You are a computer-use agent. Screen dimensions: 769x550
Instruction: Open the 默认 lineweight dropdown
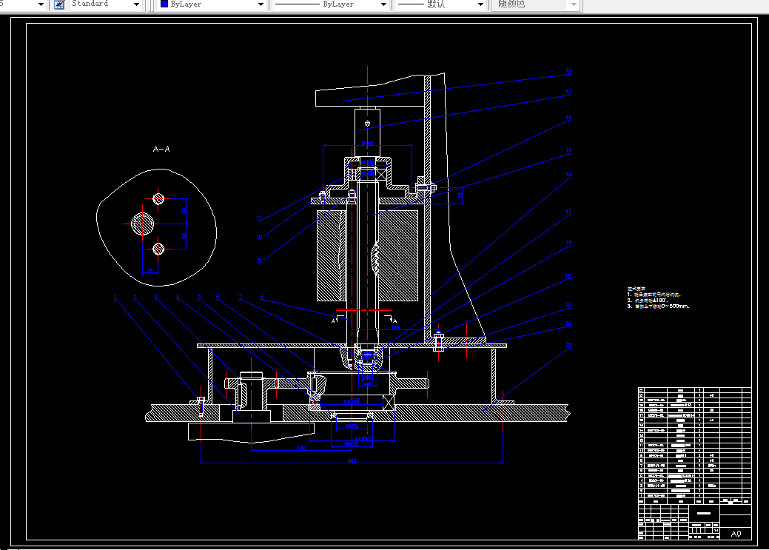pos(480,4)
